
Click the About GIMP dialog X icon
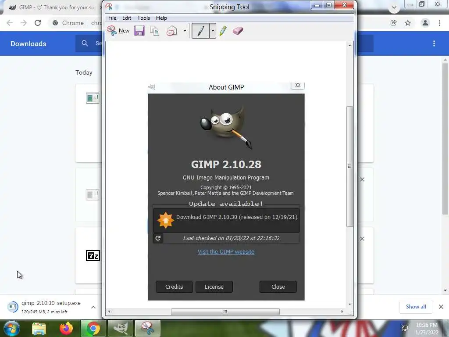click(x=298, y=85)
